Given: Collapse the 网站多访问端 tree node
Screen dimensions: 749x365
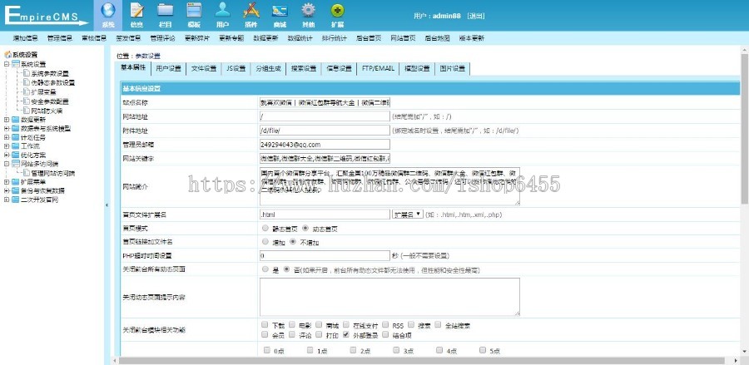Looking at the screenshot, I should (x=7, y=164).
